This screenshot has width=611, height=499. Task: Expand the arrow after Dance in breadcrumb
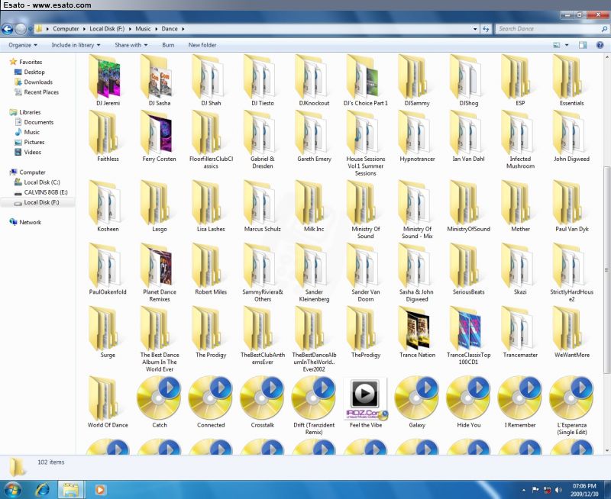[183, 29]
